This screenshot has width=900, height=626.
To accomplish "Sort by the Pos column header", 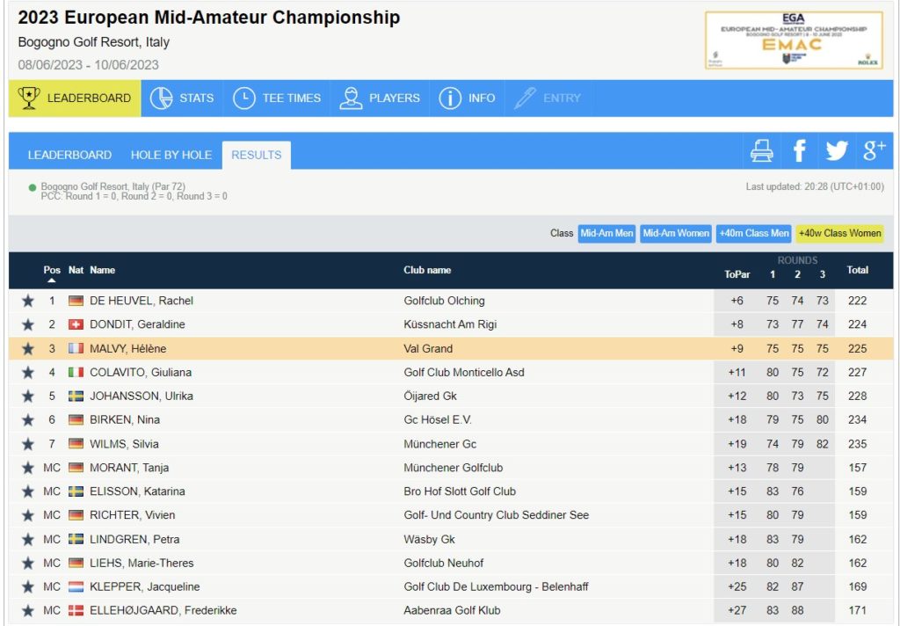I will tap(52, 271).
